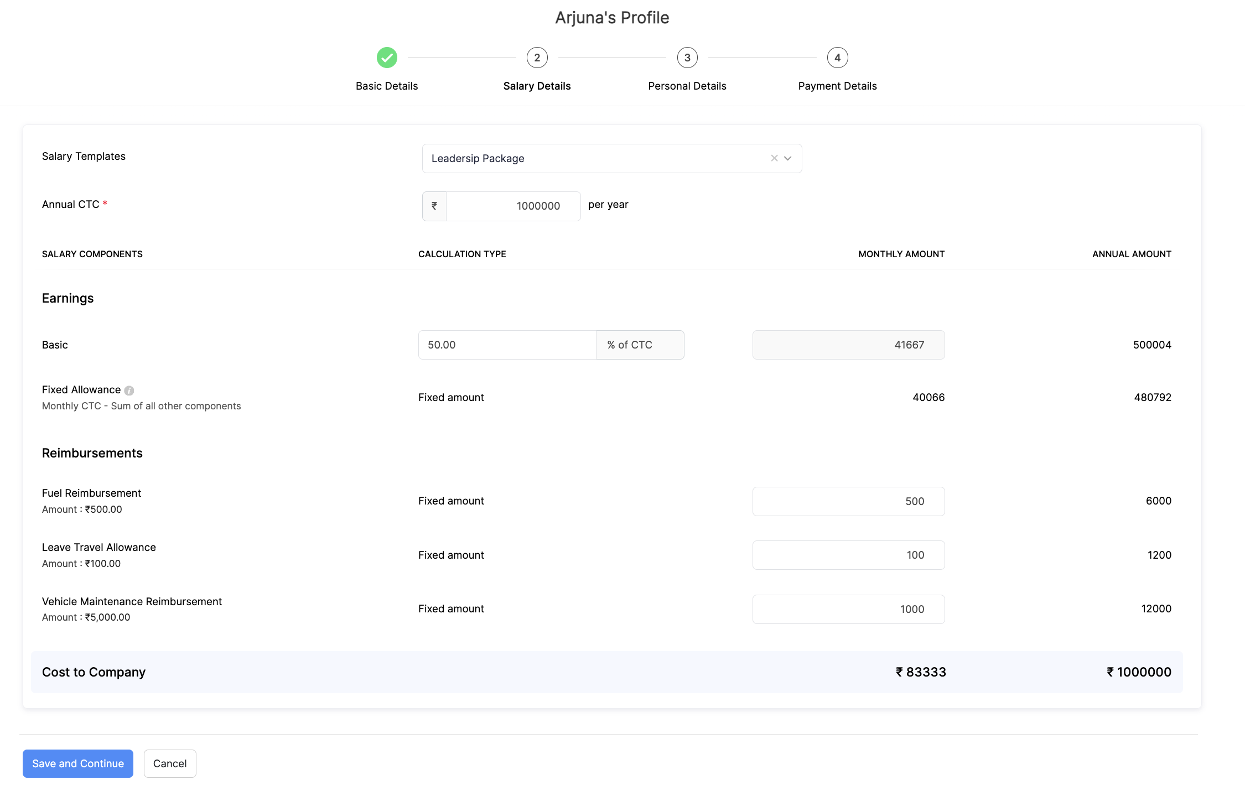Click the step 4 Payment Details circle icon

point(837,58)
